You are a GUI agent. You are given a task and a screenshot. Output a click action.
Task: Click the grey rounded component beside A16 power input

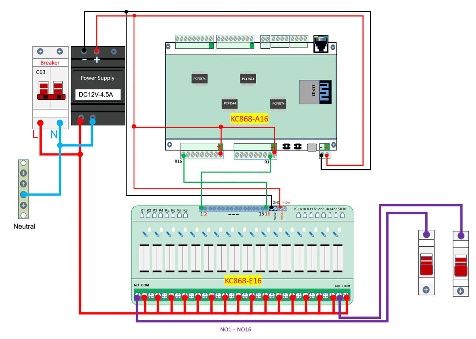click(x=313, y=148)
